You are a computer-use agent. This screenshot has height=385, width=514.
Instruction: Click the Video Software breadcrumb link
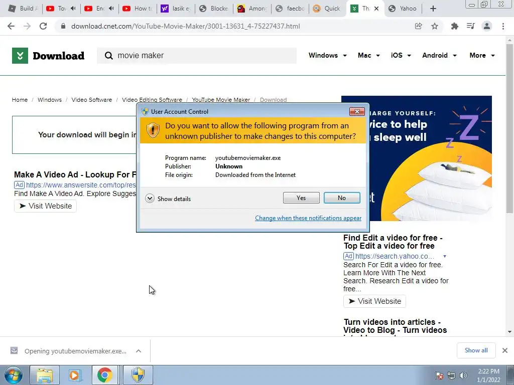92,100
